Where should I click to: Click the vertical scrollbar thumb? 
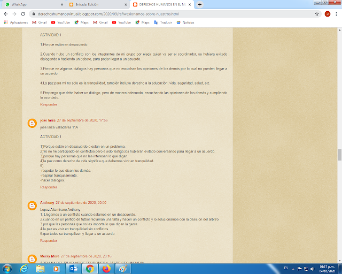point(340,155)
